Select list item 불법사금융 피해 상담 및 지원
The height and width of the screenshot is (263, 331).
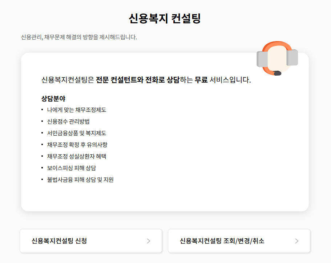pos(80,179)
